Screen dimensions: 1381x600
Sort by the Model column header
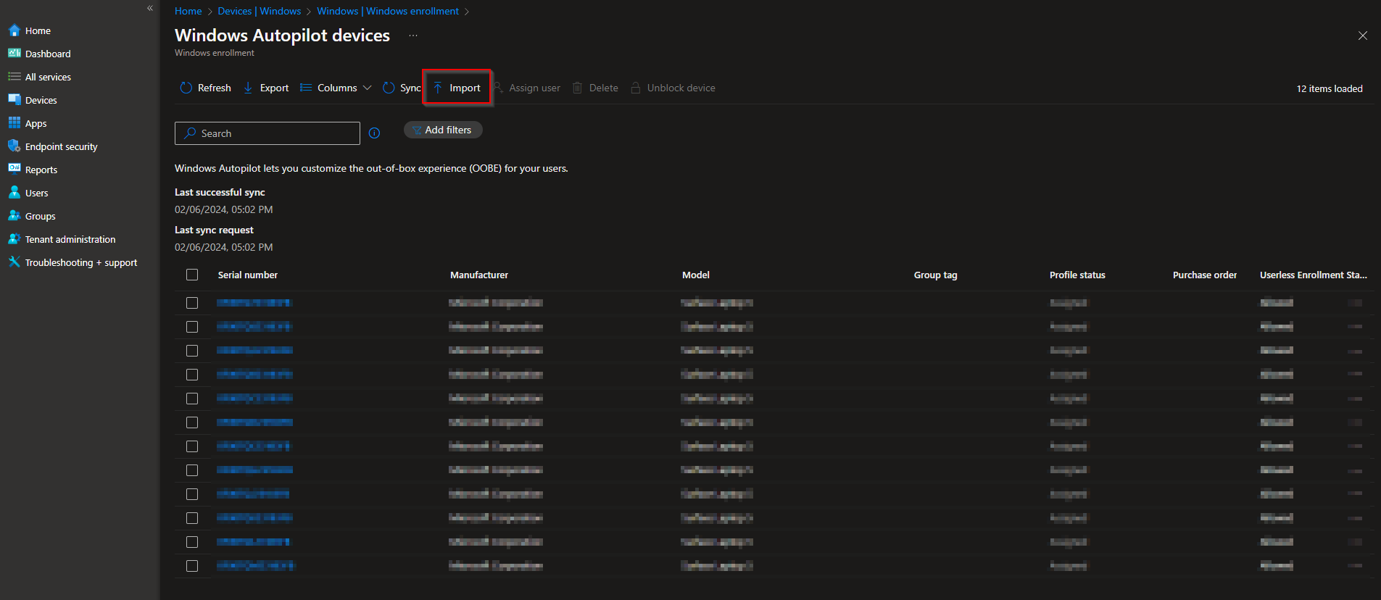click(x=696, y=275)
